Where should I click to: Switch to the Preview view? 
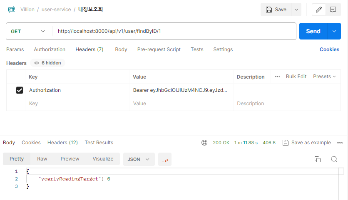coord(70,159)
